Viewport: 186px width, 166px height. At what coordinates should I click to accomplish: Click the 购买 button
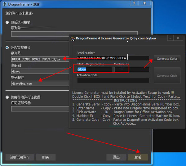coord(45,157)
